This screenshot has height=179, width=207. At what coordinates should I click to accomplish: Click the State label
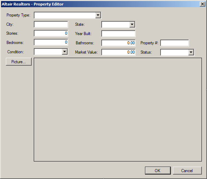coord(80,24)
